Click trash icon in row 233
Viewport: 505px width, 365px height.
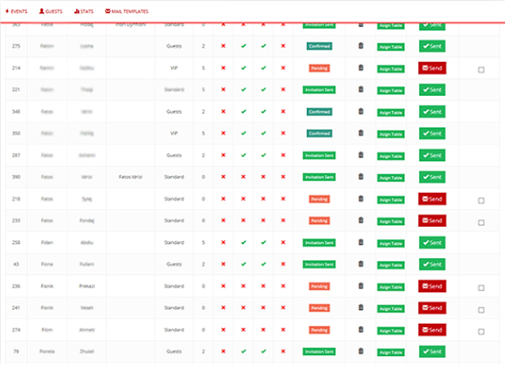coord(361,220)
